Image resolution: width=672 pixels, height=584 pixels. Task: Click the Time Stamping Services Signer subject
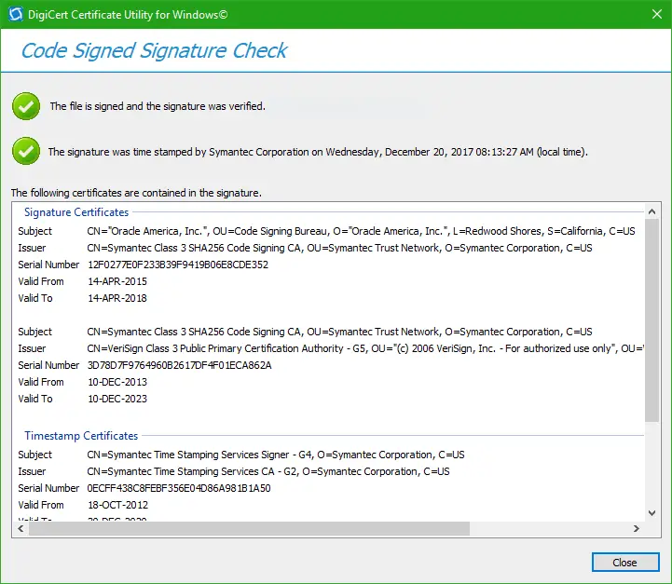pyautogui.click(x=276, y=455)
